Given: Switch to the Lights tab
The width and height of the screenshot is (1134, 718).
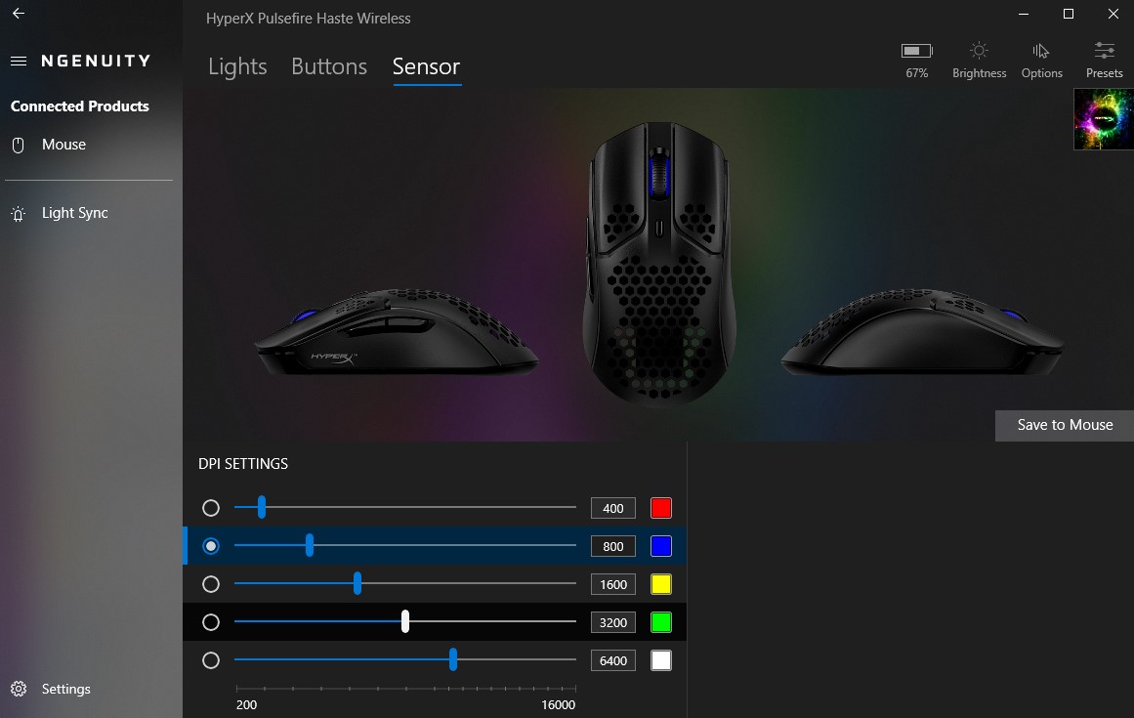Looking at the screenshot, I should coord(237,66).
